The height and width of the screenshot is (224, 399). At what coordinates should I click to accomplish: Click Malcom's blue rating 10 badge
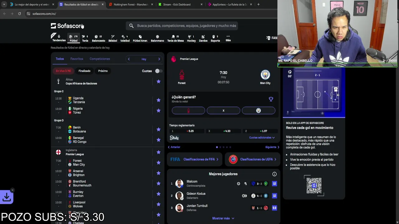[274, 184]
